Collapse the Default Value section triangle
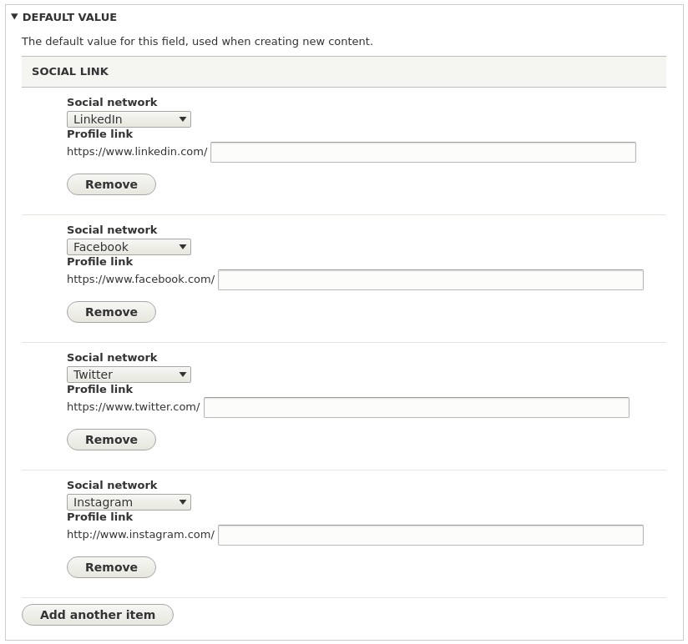The width and height of the screenshot is (688, 644). click(x=14, y=17)
